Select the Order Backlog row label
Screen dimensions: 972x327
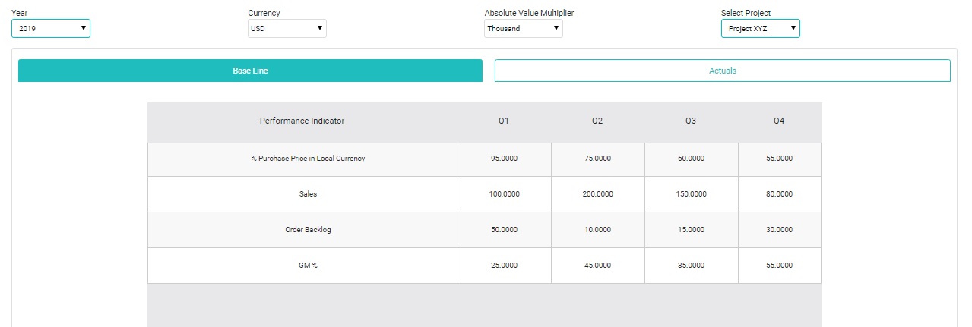(308, 230)
